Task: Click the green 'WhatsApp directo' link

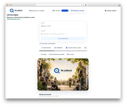Action: [14, 19]
